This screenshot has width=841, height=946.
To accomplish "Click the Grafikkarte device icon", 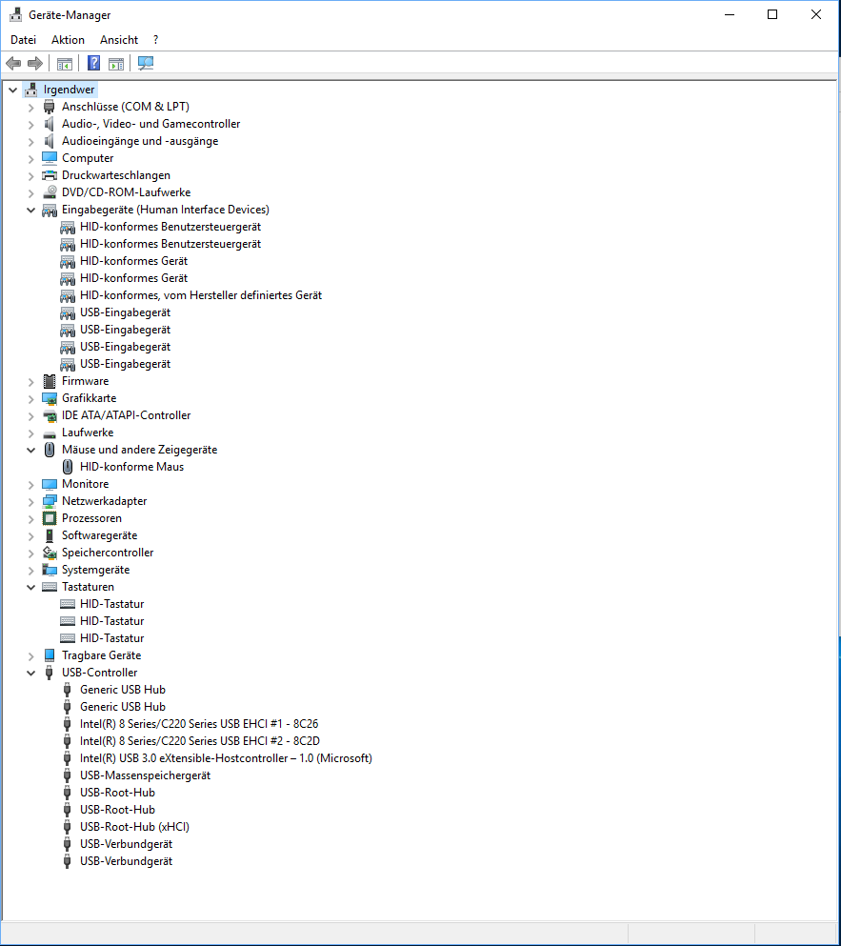I will [50, 398].
